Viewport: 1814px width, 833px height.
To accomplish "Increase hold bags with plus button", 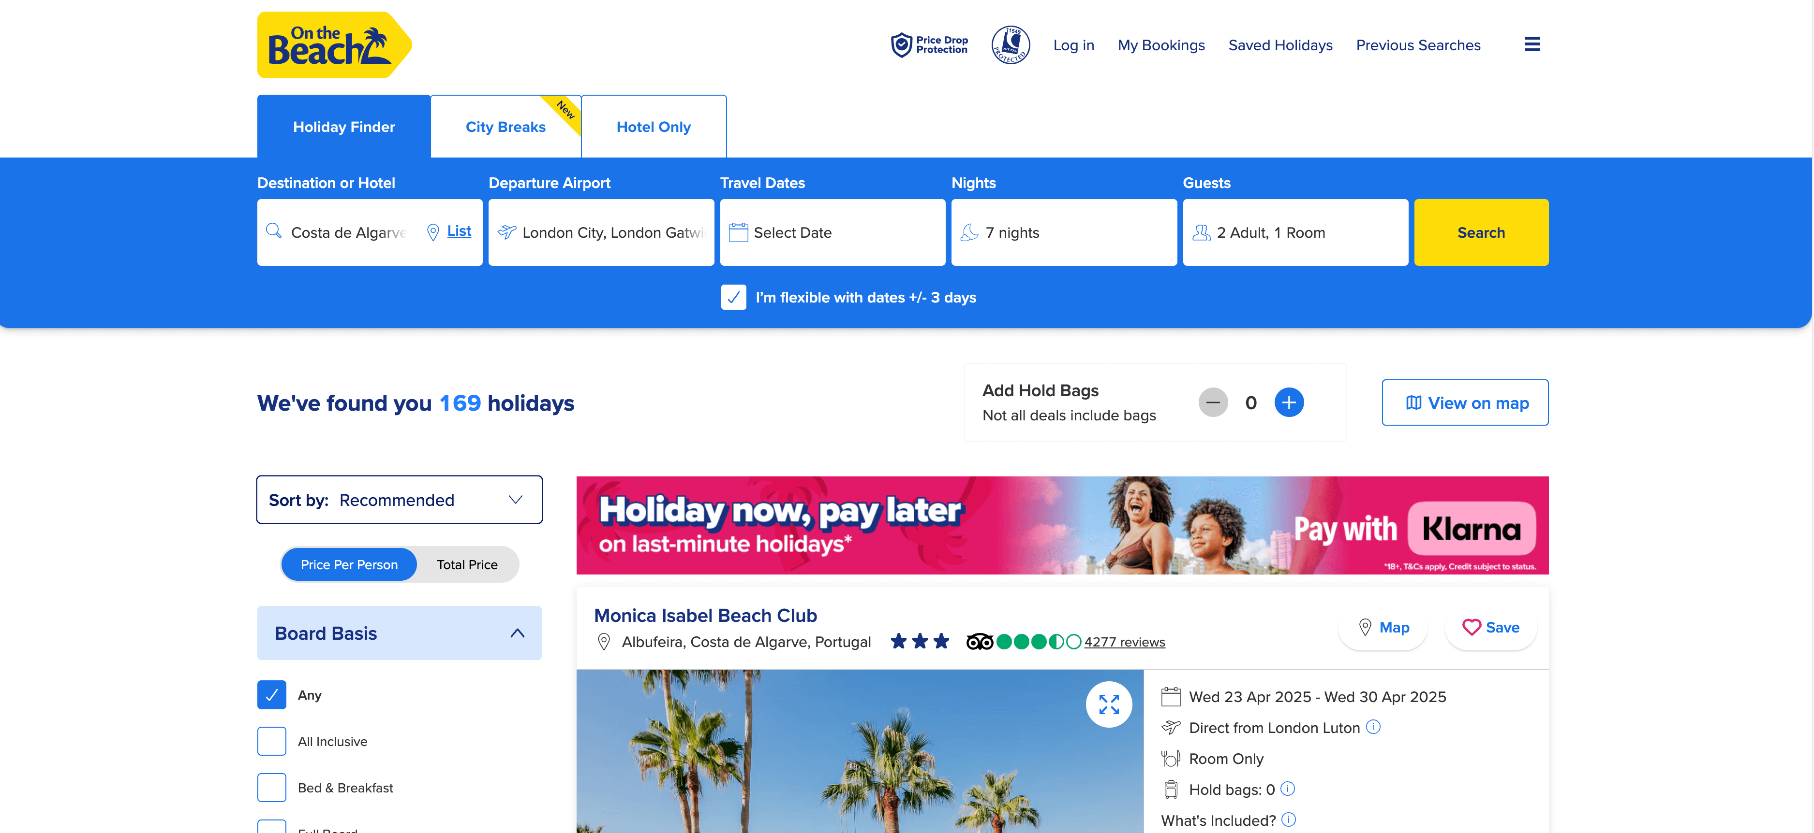I will [x=1289, y=402].
